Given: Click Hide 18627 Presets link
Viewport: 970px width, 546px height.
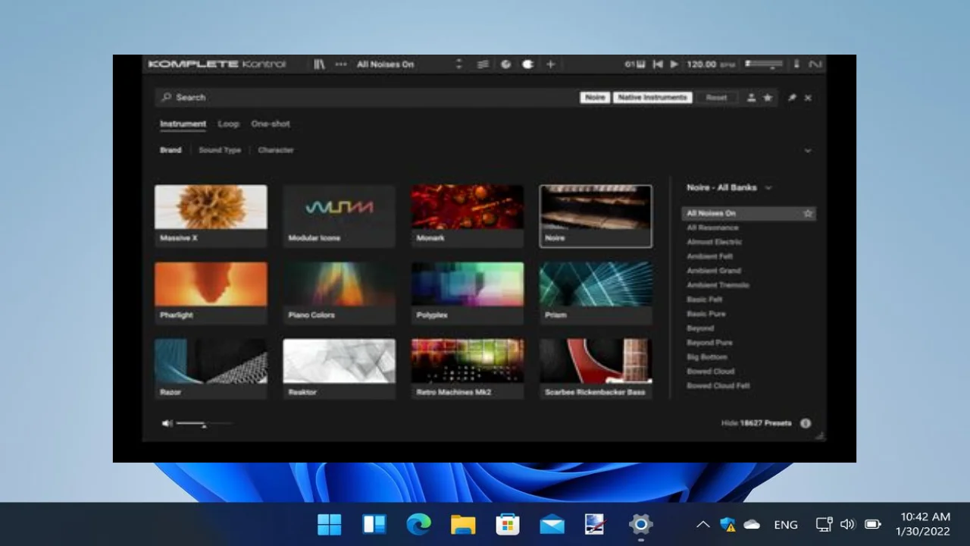Looking at the screenshot, I should [x=756, y=423].
